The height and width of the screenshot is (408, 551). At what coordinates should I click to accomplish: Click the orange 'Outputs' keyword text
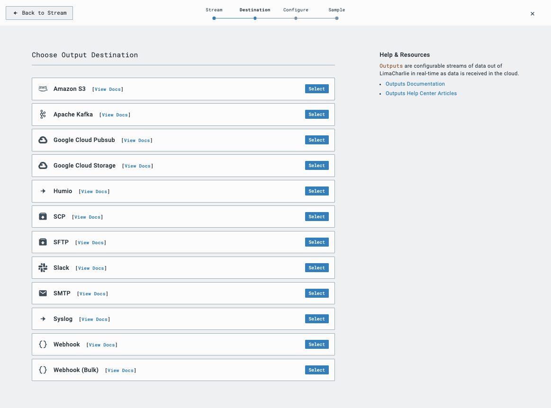pos(391,66)
